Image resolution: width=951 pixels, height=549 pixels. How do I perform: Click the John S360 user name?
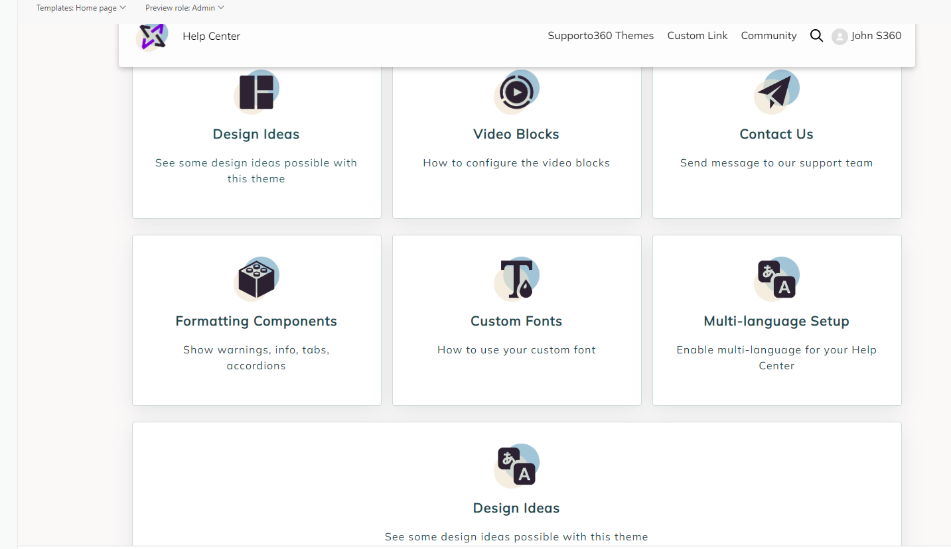pyautogui.click(x=876, y=36)
